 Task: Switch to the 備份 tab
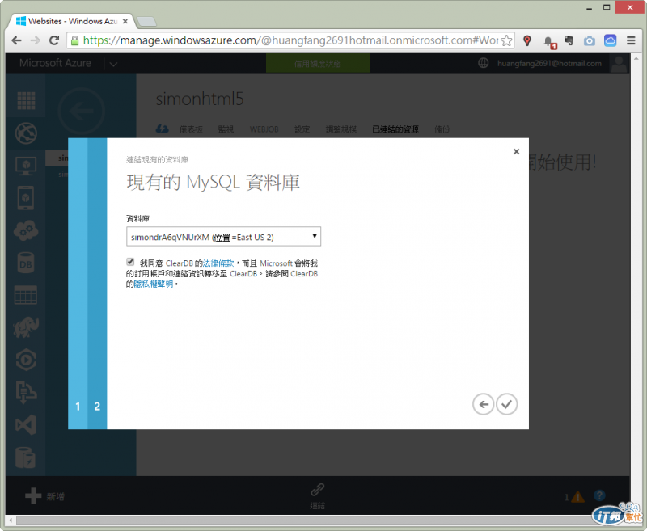tap(442, 129)
